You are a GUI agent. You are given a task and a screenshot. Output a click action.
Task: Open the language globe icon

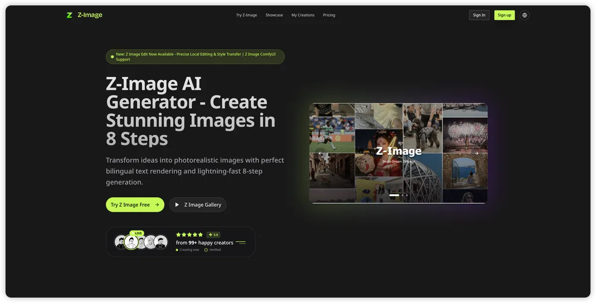click(x=524, y=15)
